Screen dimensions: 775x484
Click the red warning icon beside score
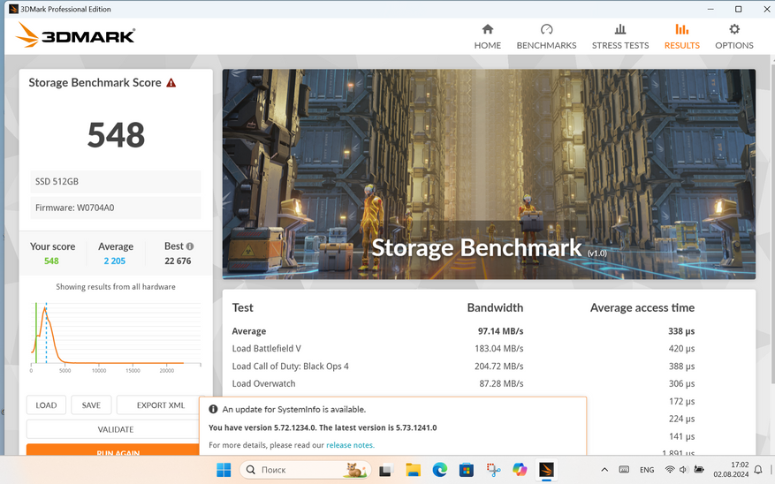click(171, 83)
